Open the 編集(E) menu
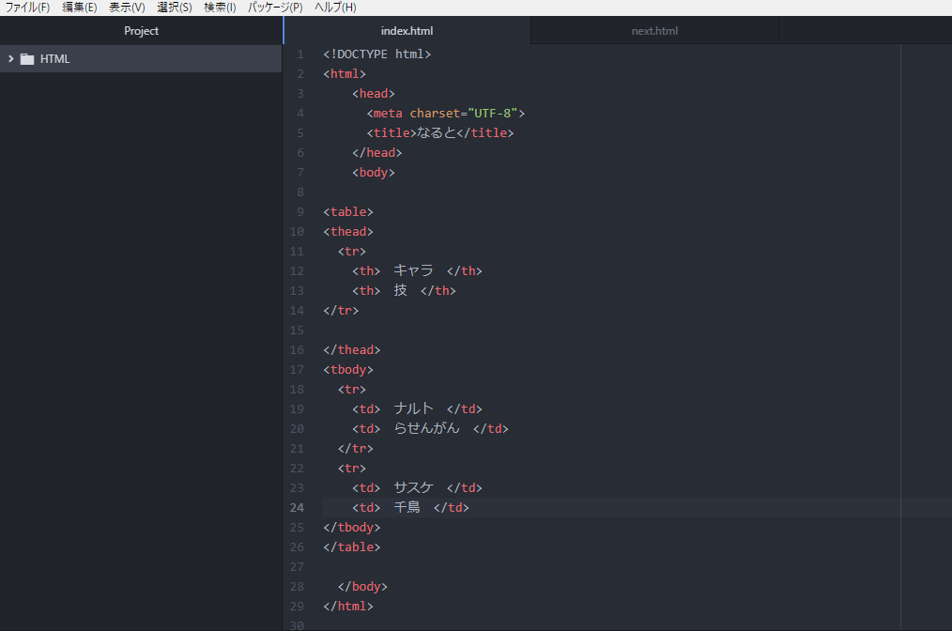 (80, 8)
